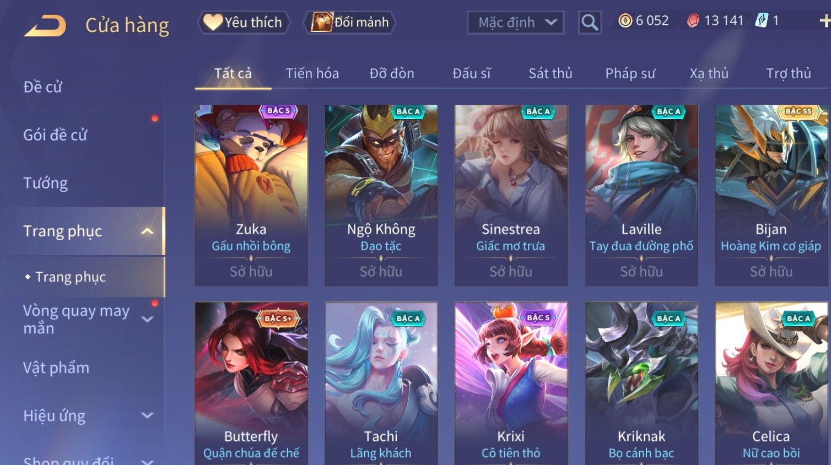Screen dimensions: 831x465
Task: Collapse the Trang phục sidebar section
Action: [x=147, y=231]
